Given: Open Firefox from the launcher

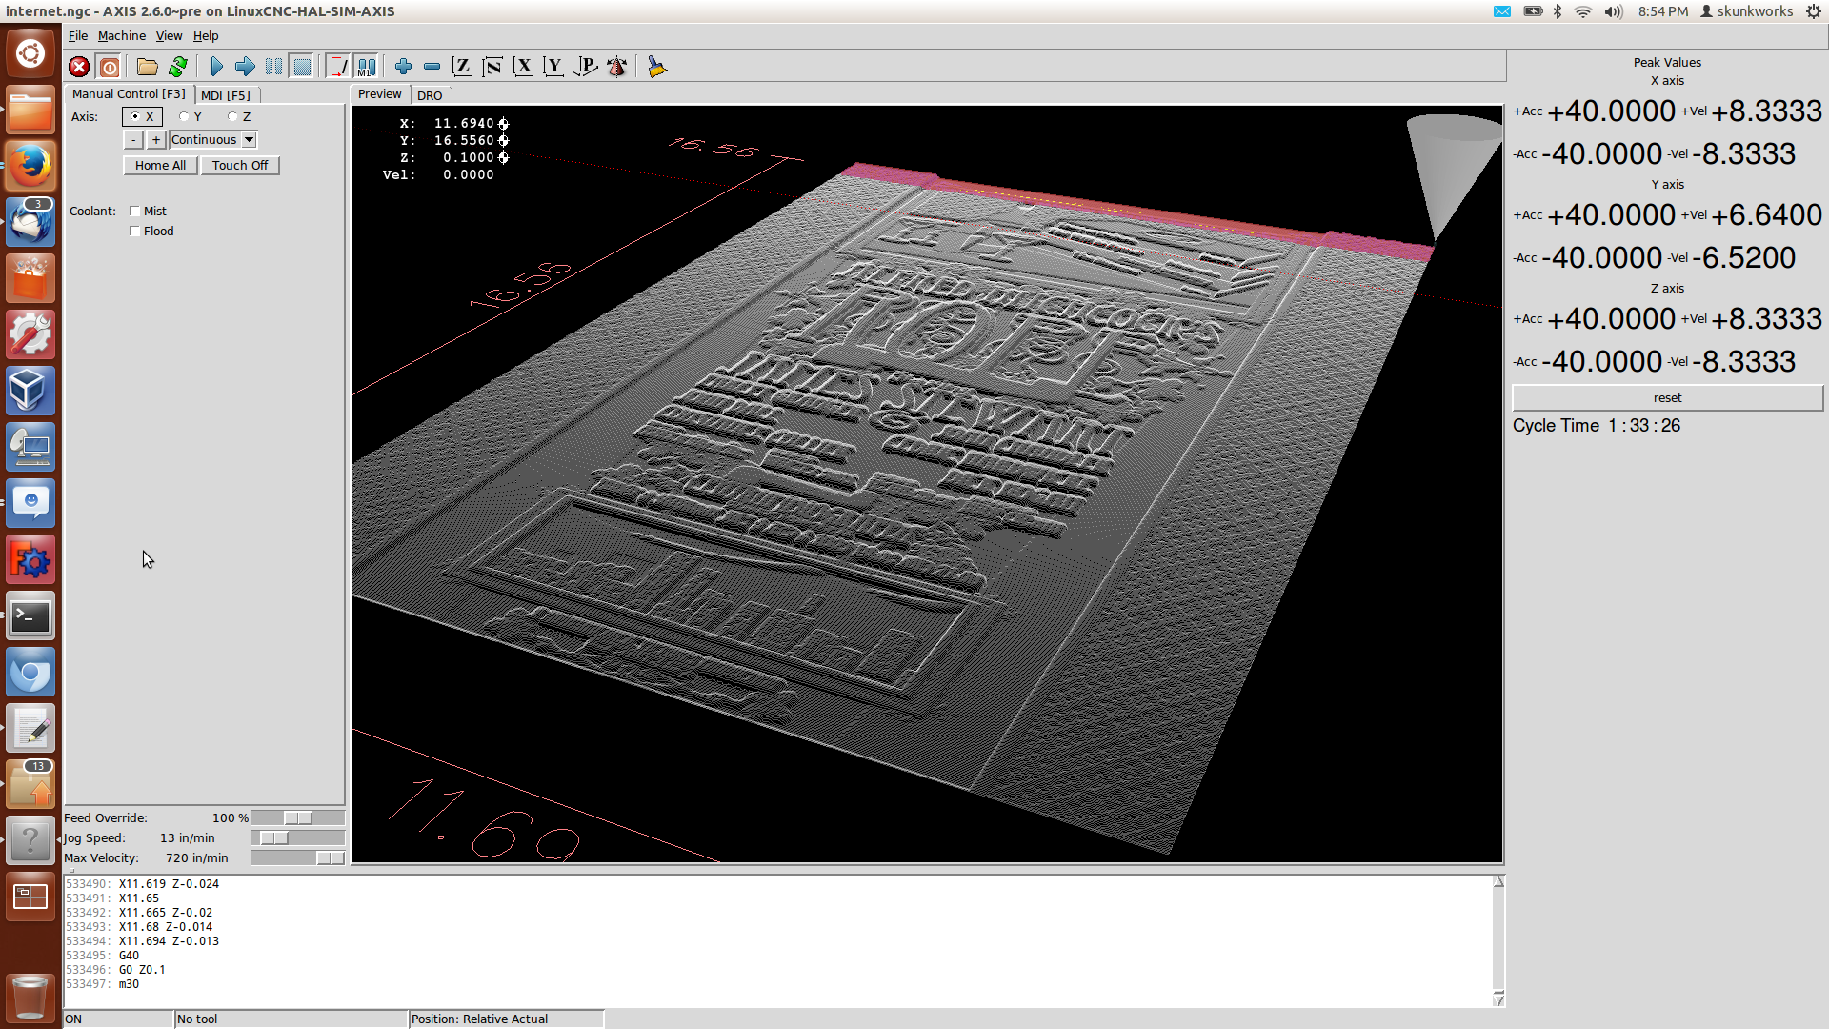Looking at the screenshot, I should (x=30, y=166).
